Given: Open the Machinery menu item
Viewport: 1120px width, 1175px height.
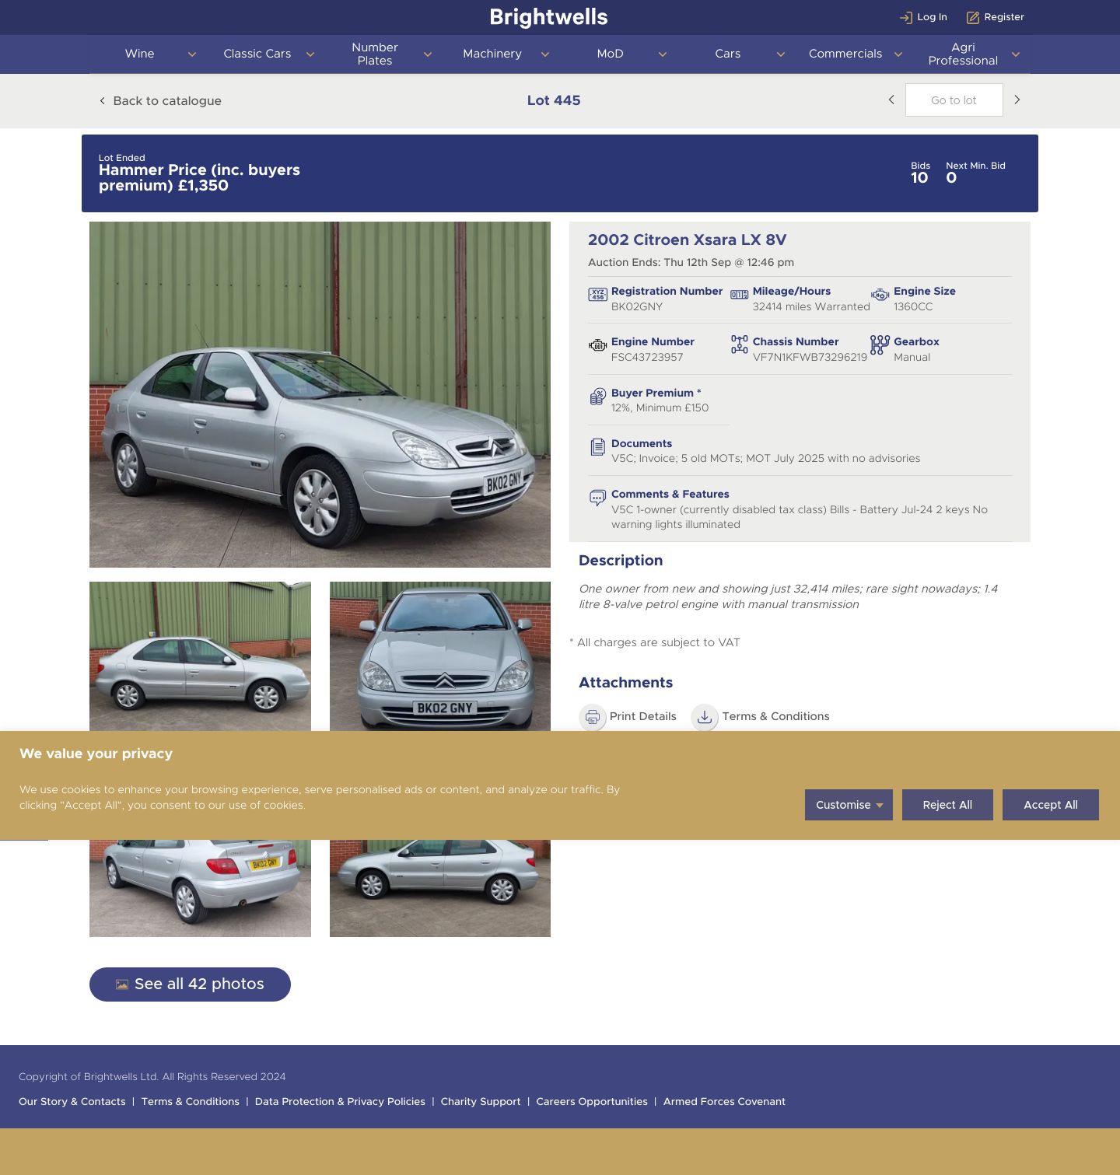Looking at the screenshot, I should (x=492, y=54).
